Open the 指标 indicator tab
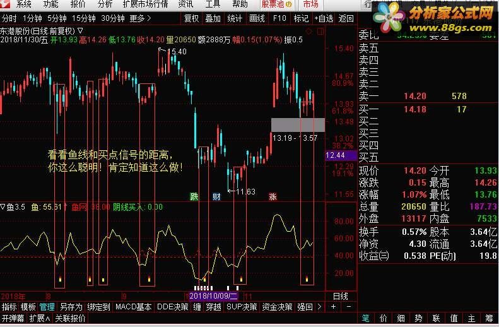 [x=9, y=307]
